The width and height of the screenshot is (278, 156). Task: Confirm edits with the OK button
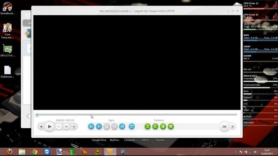point(224,127)
